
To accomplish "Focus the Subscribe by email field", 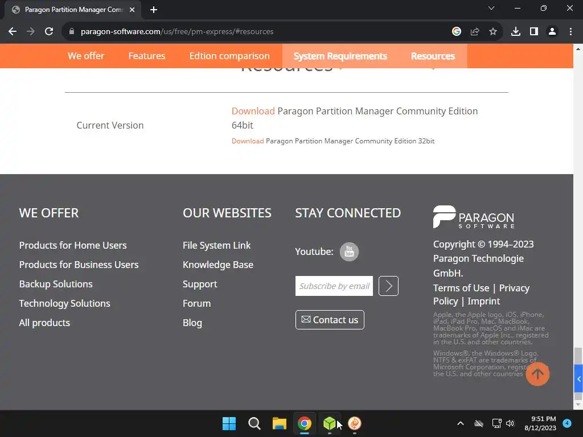I will tap(334, 286).
